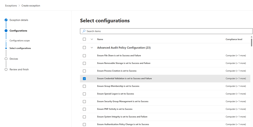Uncheck Ensure Credential Validation checkbox

coord(84,79)
